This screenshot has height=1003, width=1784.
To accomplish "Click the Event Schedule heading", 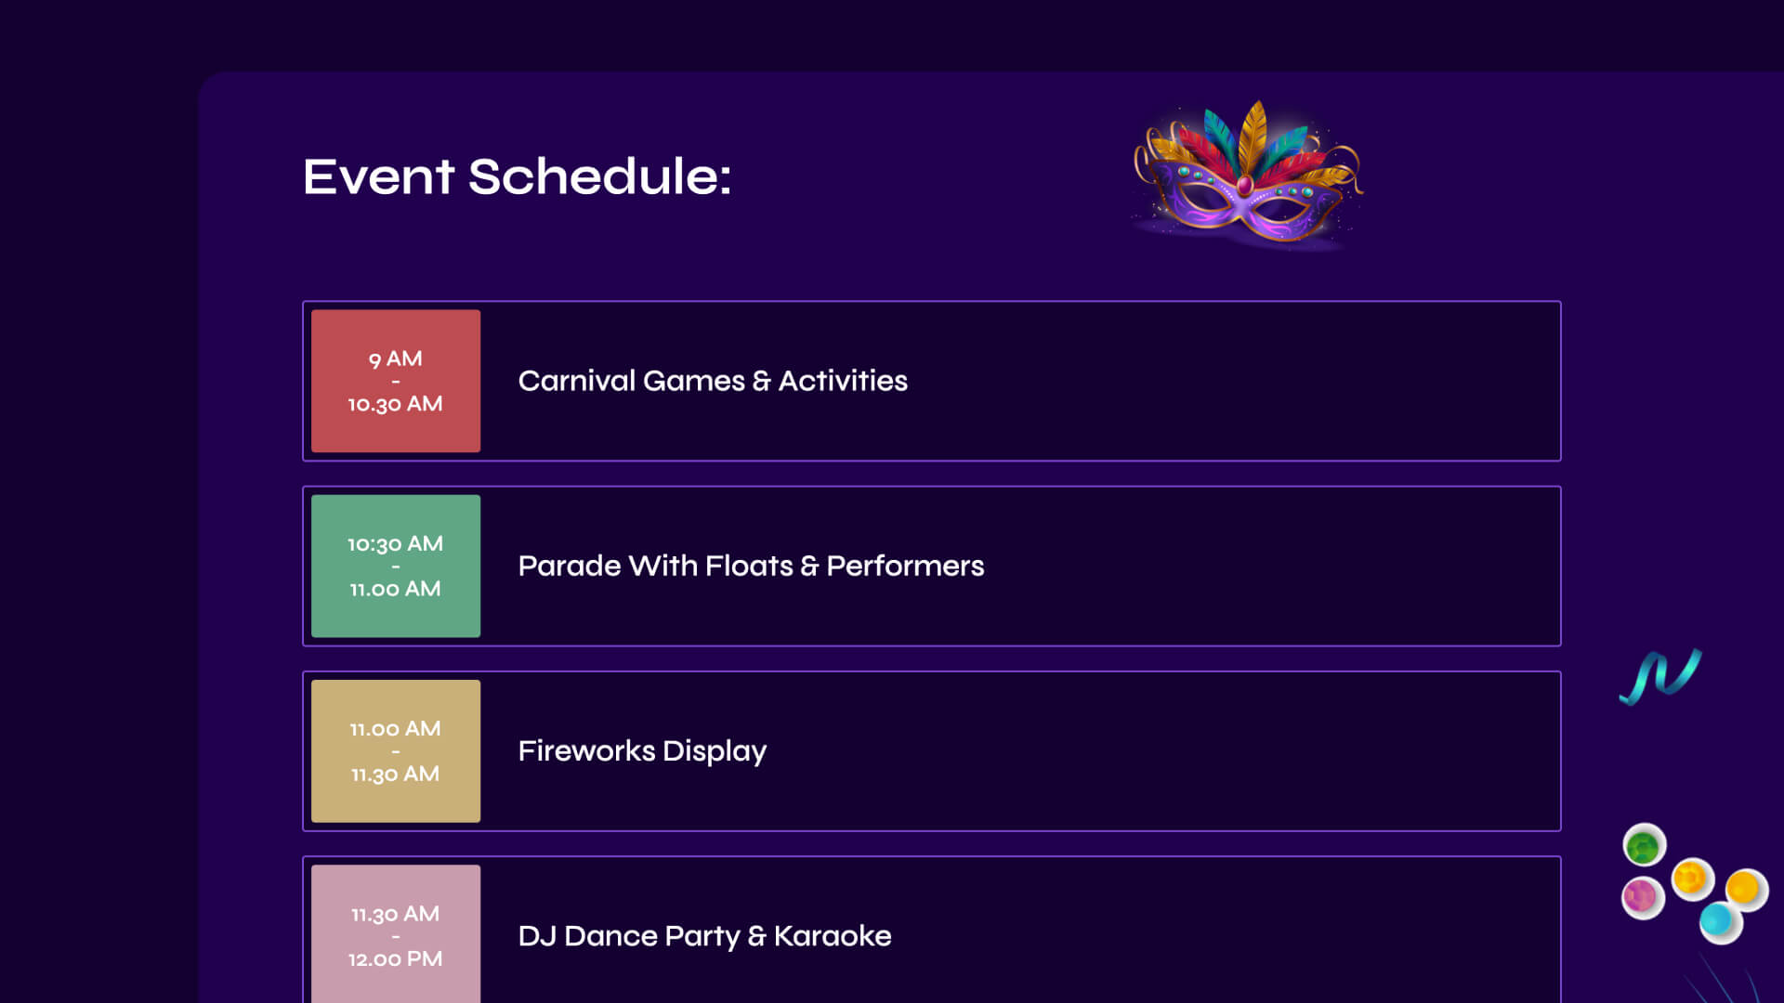I will (x=517, y=176).
